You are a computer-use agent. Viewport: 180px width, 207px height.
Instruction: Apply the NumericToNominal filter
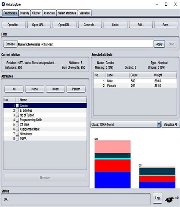(x=159, y=44)
